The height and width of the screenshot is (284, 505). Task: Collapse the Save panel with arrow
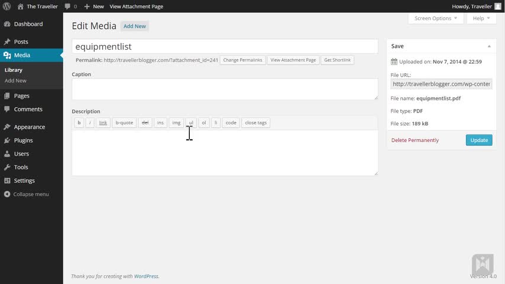pyautogui.click(x=489, y=46)
